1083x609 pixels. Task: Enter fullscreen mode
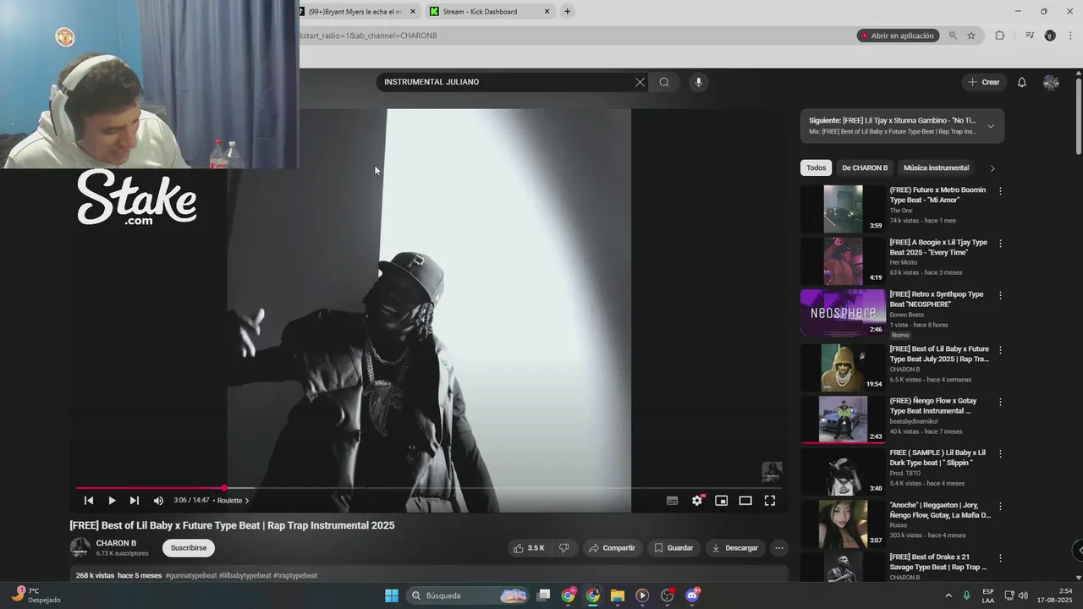point(770,501)
